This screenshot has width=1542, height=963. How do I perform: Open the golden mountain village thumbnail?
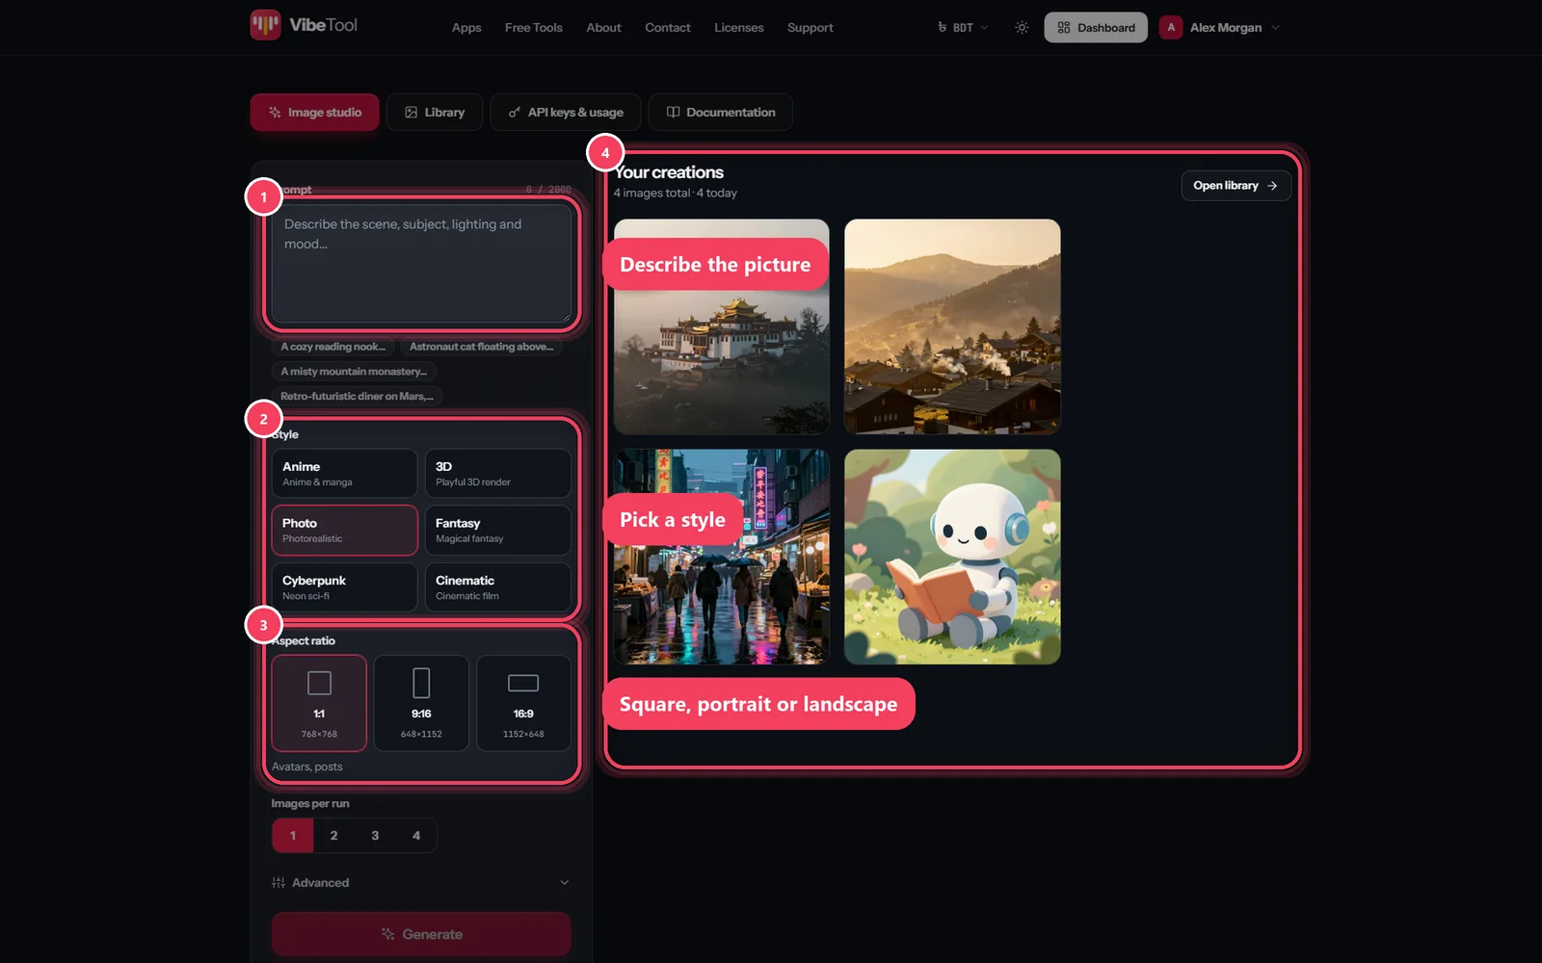(x=952, y=326)
